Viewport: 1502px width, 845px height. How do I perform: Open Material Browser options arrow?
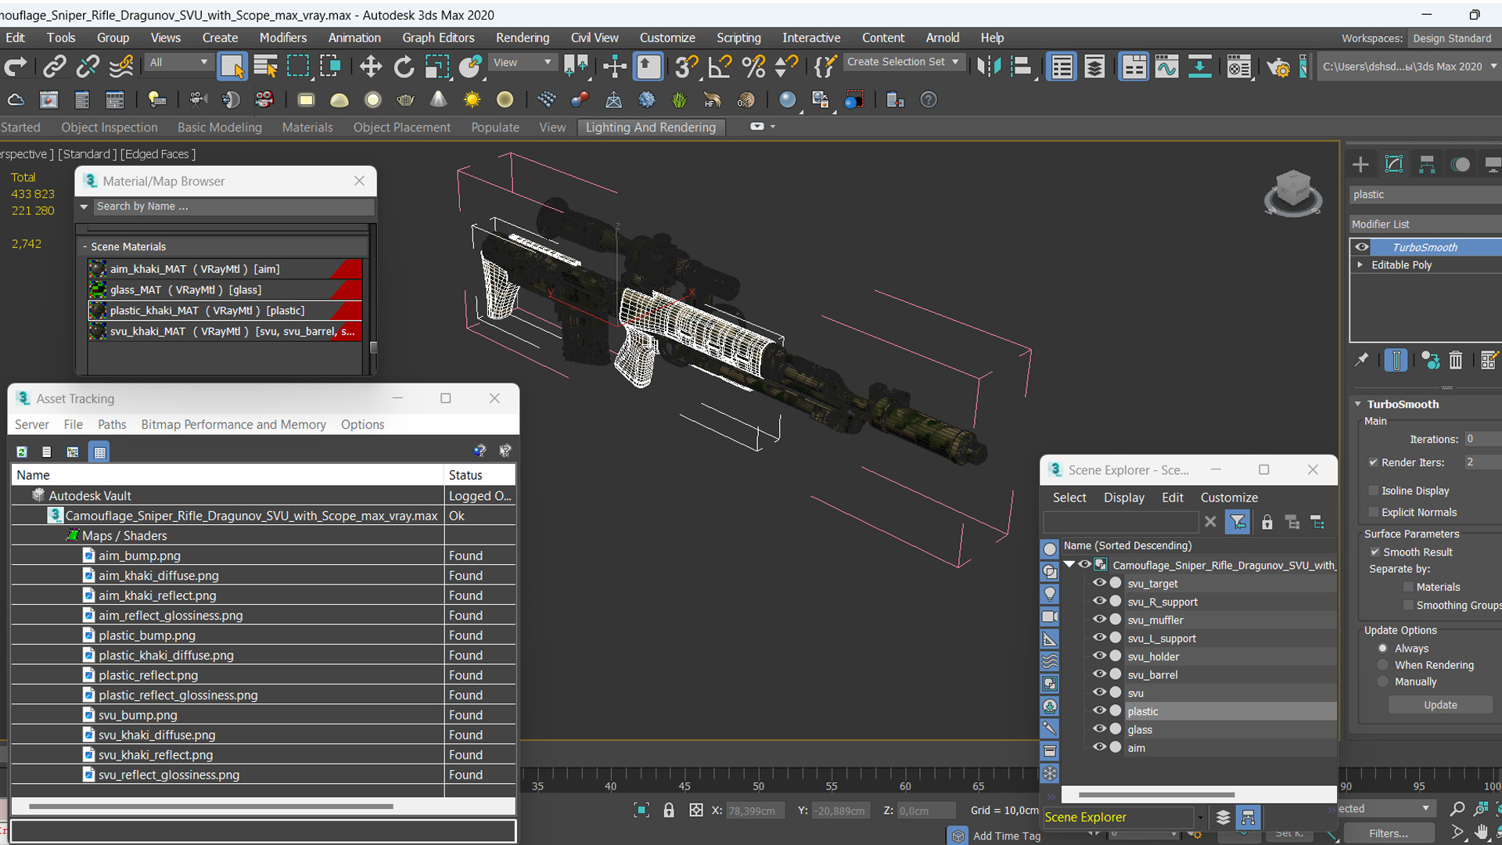[x=84, y=207]
